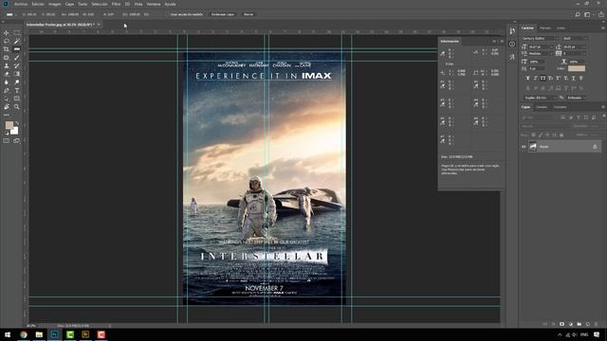
Task: Swap foreground and background colors
Action: tap(17, 123)
